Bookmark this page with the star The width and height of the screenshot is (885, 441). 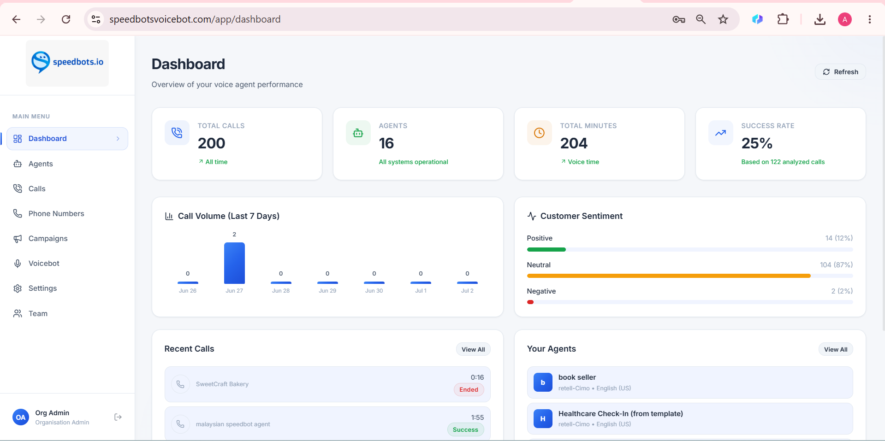tap(723, 19)
